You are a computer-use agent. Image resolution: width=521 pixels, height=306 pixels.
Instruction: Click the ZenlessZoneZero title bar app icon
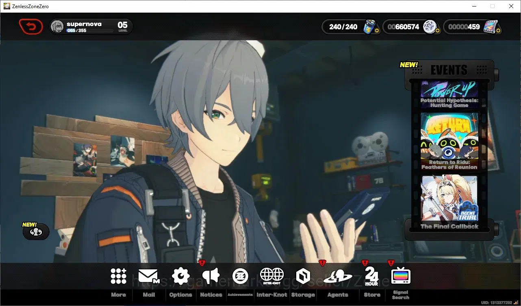[x=7, y=6]
